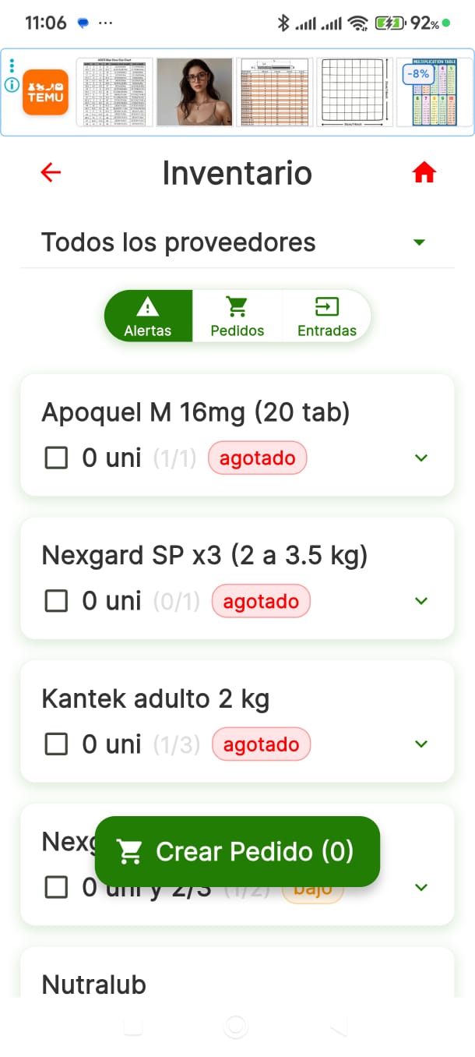Go back using the red arrow
475x1057 pixels.
(51, 172)
